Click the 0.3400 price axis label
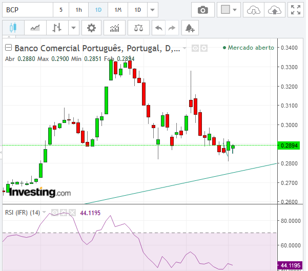 click(x=289, y=48)
